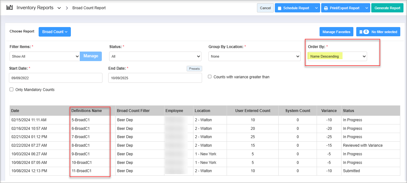Open the Schedule Report dropdown arrow
Viewport: 407px width, 183px height.
316,8
